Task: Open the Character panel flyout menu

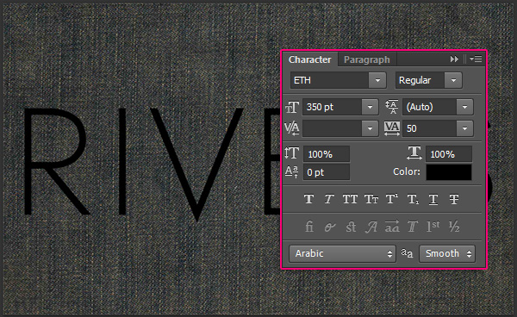Action: click(x=476, y=59)
